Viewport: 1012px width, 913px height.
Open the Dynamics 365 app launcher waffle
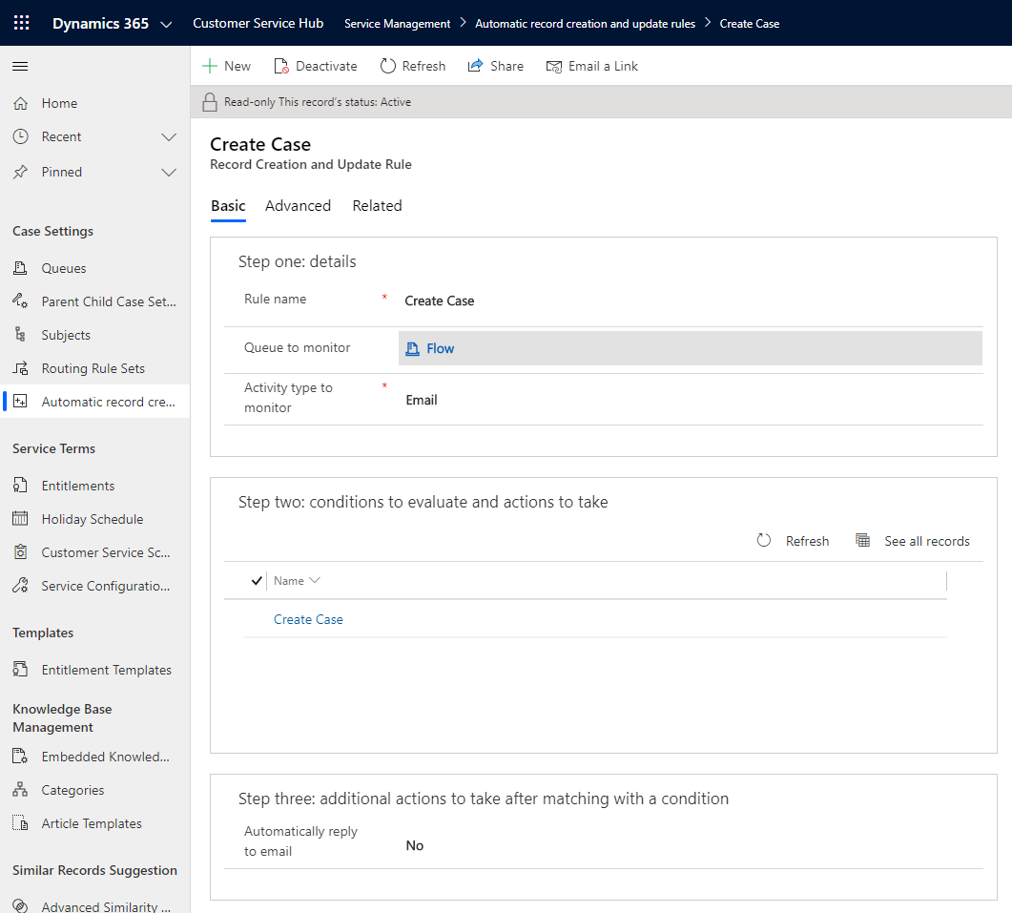pos(21,22)
